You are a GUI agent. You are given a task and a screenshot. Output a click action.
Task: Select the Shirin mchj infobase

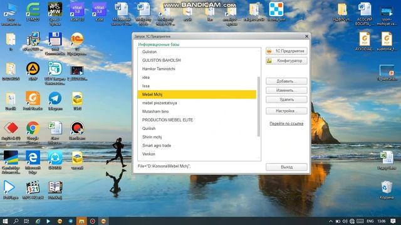pyautogui.click(x=197, y=137)
